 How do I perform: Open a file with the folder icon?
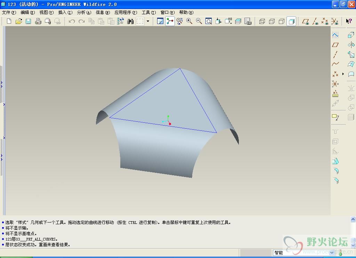tap(19, 21)
